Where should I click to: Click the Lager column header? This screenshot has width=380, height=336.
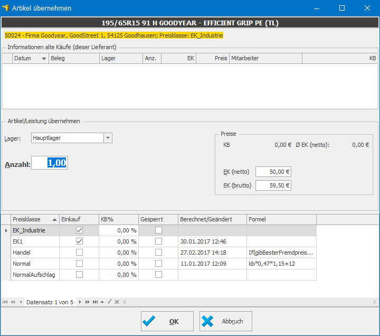[121, 58]
